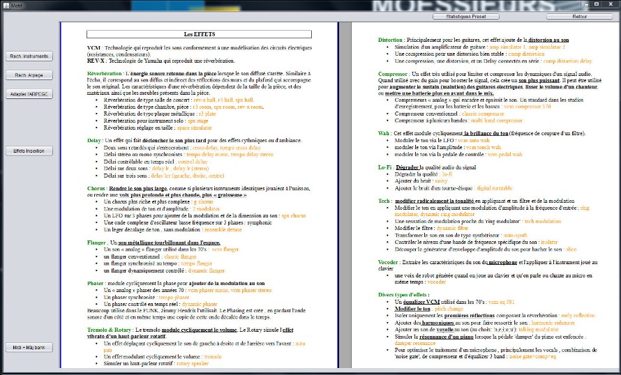Screen dimensions: 621x375
Task: Click the Compressor section heading
Action: [x=392, y=74]
